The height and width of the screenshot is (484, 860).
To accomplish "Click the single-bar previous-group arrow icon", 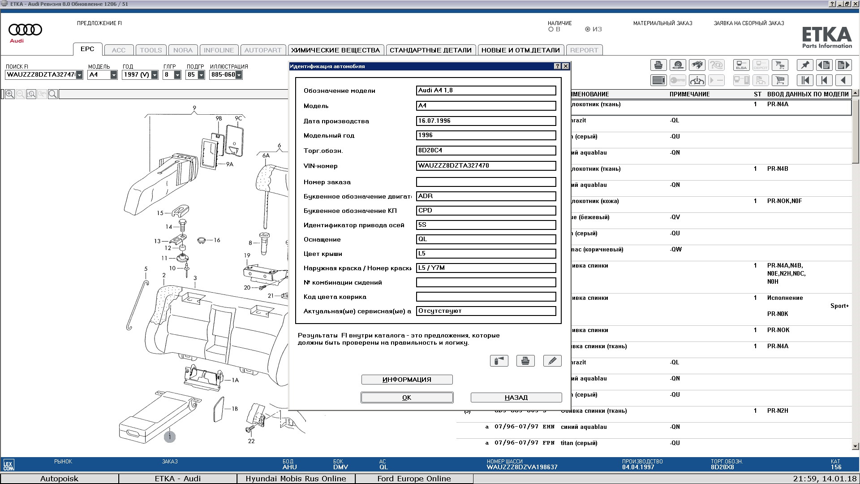I will pyautogui.click(x=824, y=81).
